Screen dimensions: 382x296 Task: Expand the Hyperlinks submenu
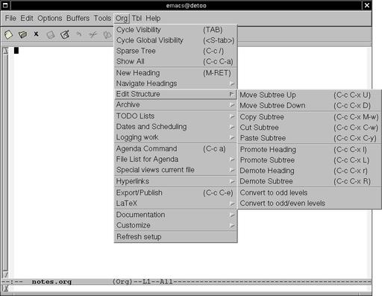click(175, 181)
